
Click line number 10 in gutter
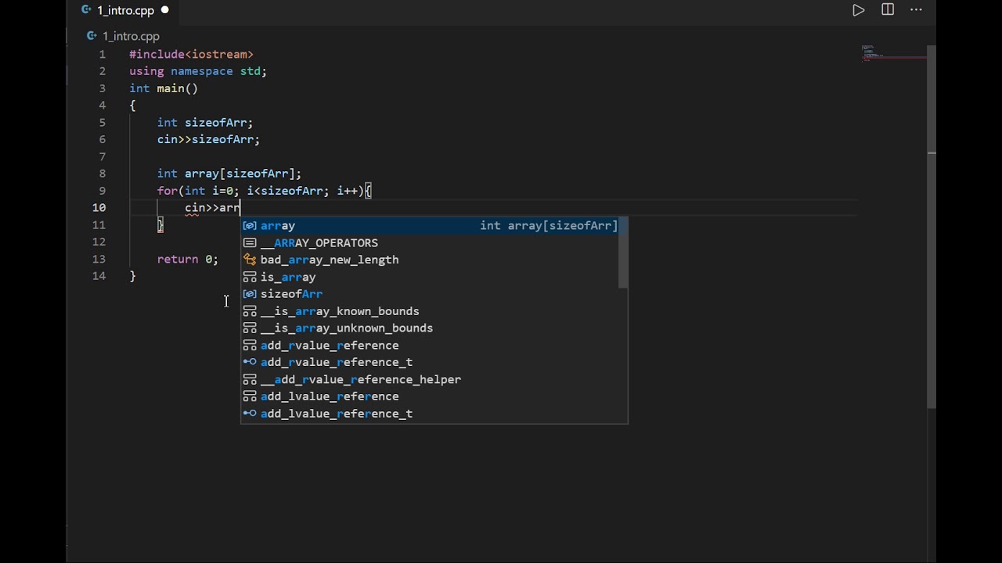pyautogui.click(x=99, y=208)
